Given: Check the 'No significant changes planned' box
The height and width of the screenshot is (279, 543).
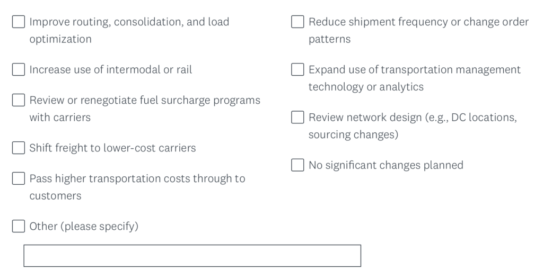Looking at the screenshot, I should [298, 165].
